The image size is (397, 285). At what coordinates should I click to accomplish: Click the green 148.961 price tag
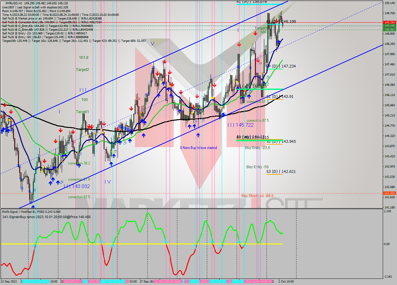click(x=390, y=29)
